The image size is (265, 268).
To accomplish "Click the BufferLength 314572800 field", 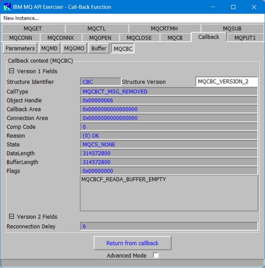I will pyautogui.click(x=169, y=162).
